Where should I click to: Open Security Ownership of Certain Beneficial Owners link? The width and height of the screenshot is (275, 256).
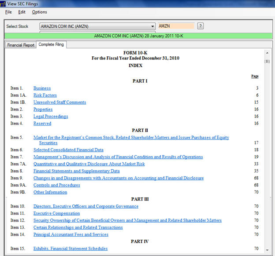[x=127, y=220]
